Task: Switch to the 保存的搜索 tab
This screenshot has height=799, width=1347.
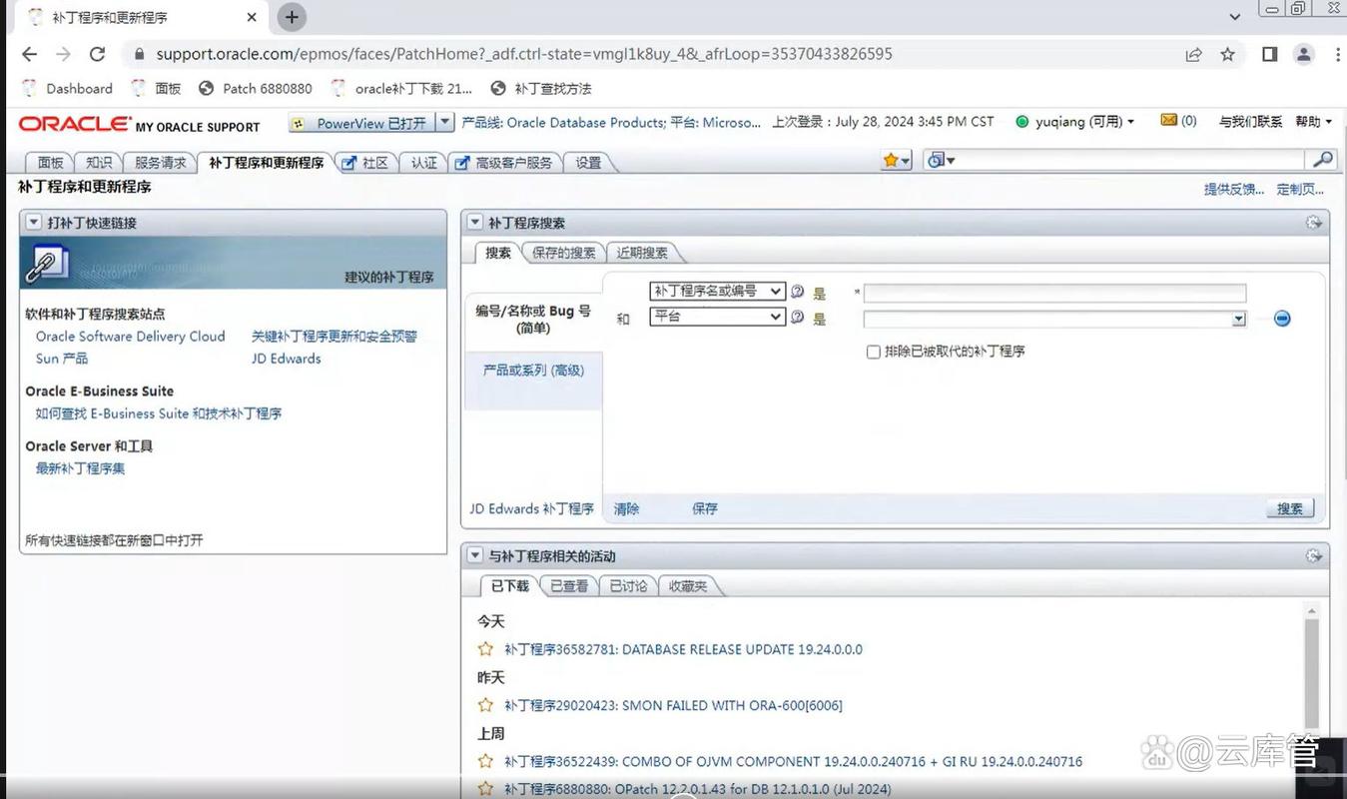Action: coord(564,253)
